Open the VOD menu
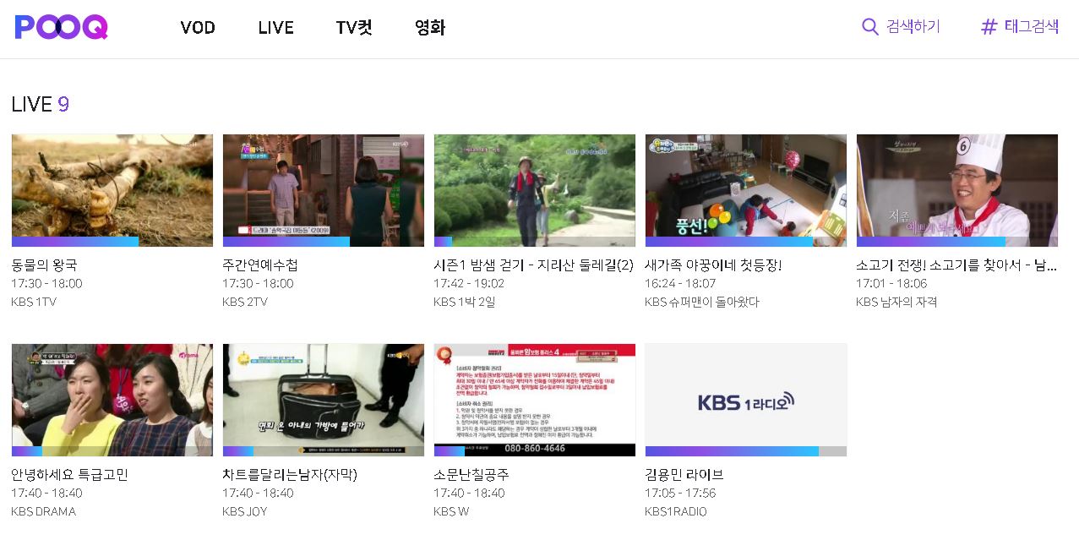This screenshot has width=1079, height=540. coord(198,28)
